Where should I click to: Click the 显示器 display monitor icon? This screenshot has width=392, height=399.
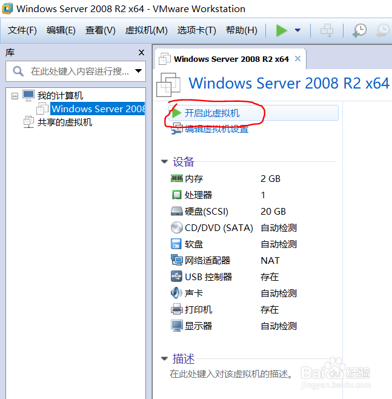177,326
